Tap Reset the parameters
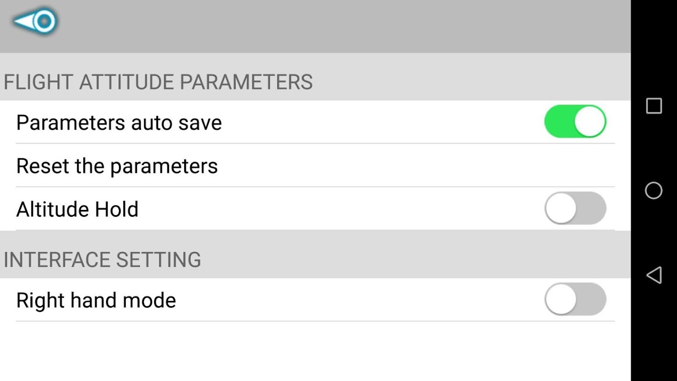Screen dimensions: 677x381 (x=117, y=166)
